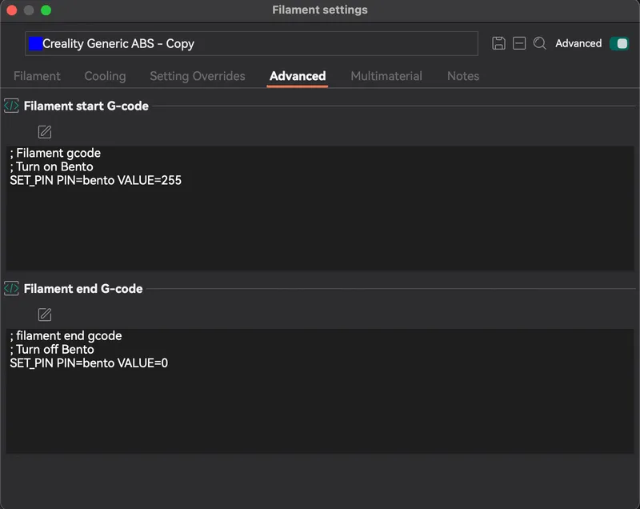Click the delete preset minus icon

click(x=519, y=43)
